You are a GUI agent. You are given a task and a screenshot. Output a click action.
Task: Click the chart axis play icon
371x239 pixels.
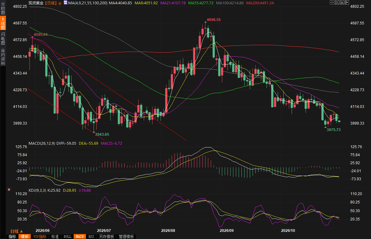[342, 2]
